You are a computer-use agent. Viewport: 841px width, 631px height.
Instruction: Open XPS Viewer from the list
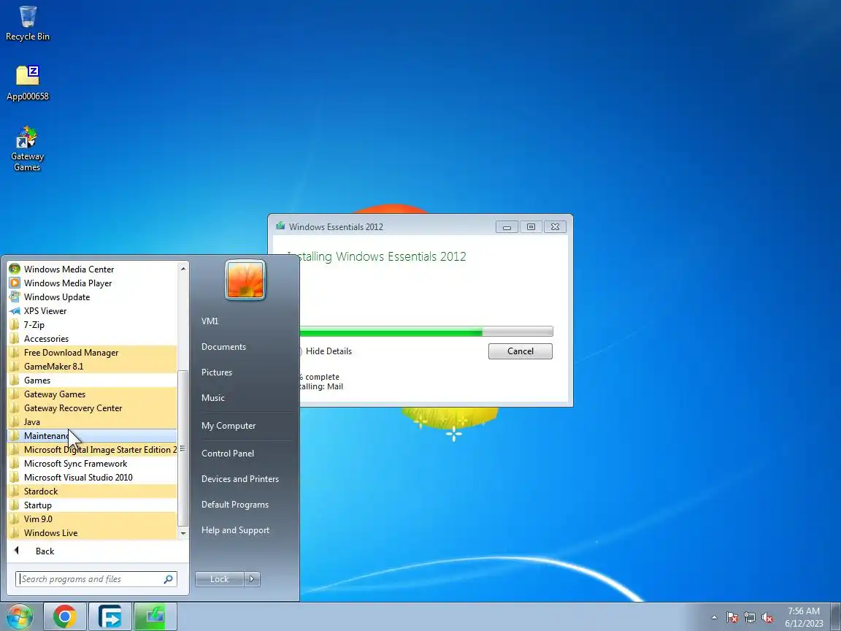pos(92,311)
